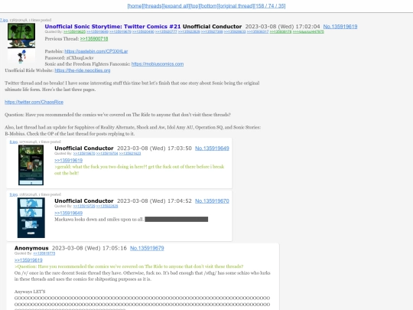The width and height of the screenshot is (413, 310).
Task: Open the the-ride.neocities.org website link
Action: coord(83,70)
